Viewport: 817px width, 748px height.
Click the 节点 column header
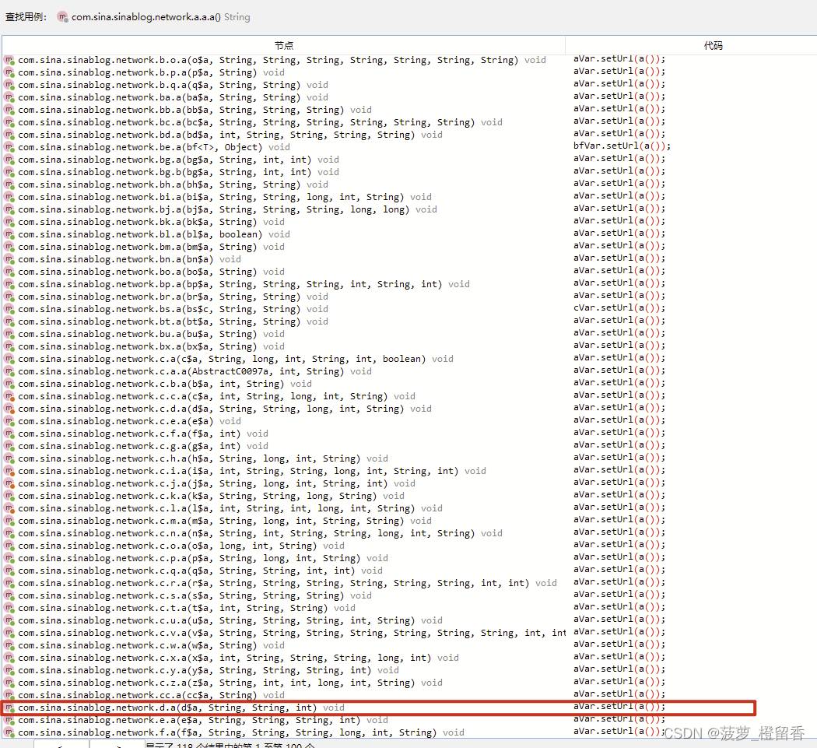coord(284,45)
